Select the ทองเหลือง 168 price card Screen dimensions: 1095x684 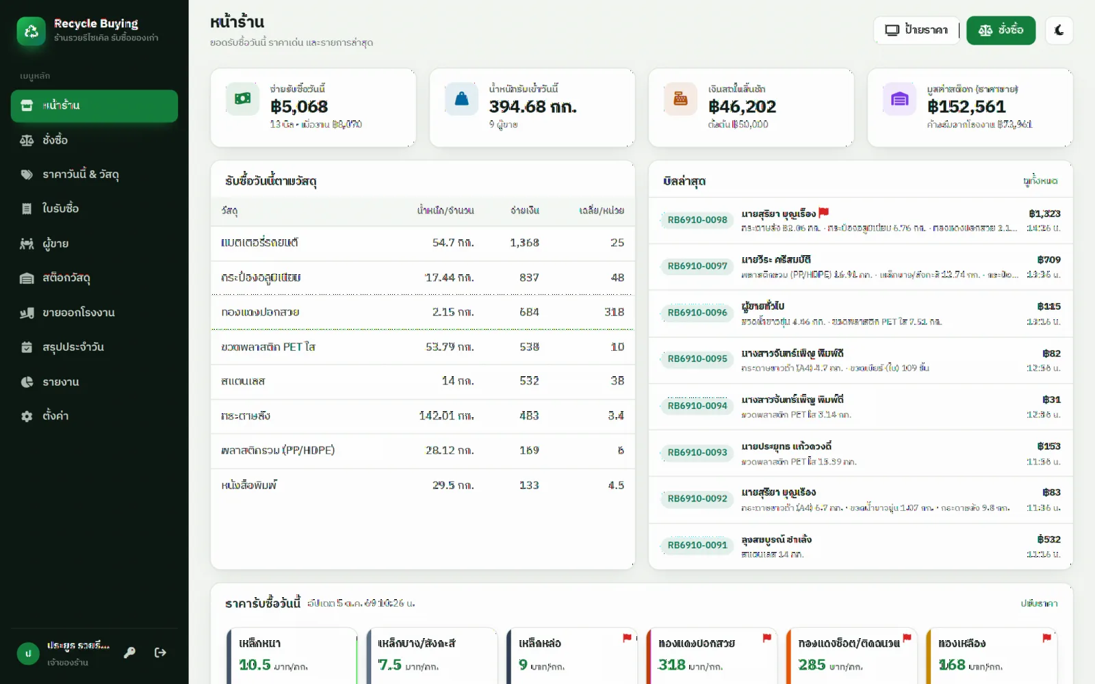tap(992, 655)
